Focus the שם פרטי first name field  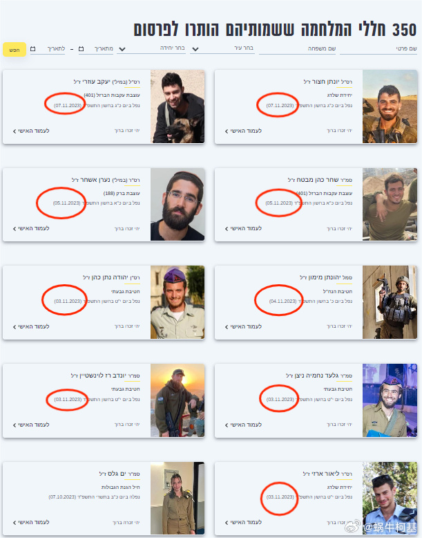coord(378,48)
